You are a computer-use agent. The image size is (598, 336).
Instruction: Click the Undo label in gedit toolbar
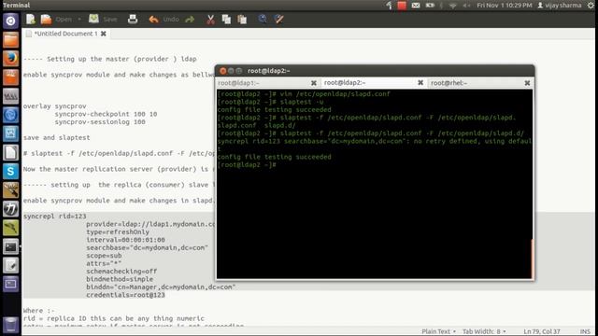[170, 19]
